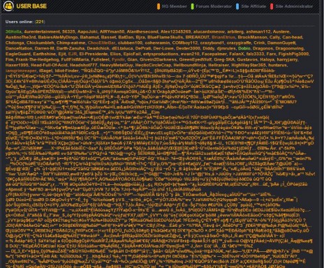Viewport: 324px width, 268px height.
Task: Open crazygiraffe's user link
Action: [x=239, y=43]
